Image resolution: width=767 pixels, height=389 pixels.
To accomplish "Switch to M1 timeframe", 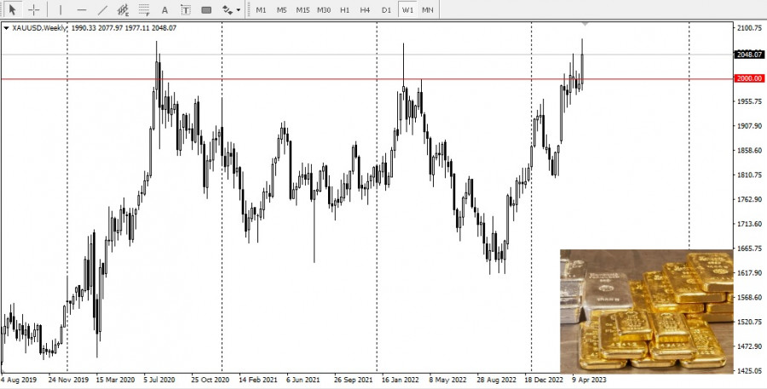I will click(261, 9).
